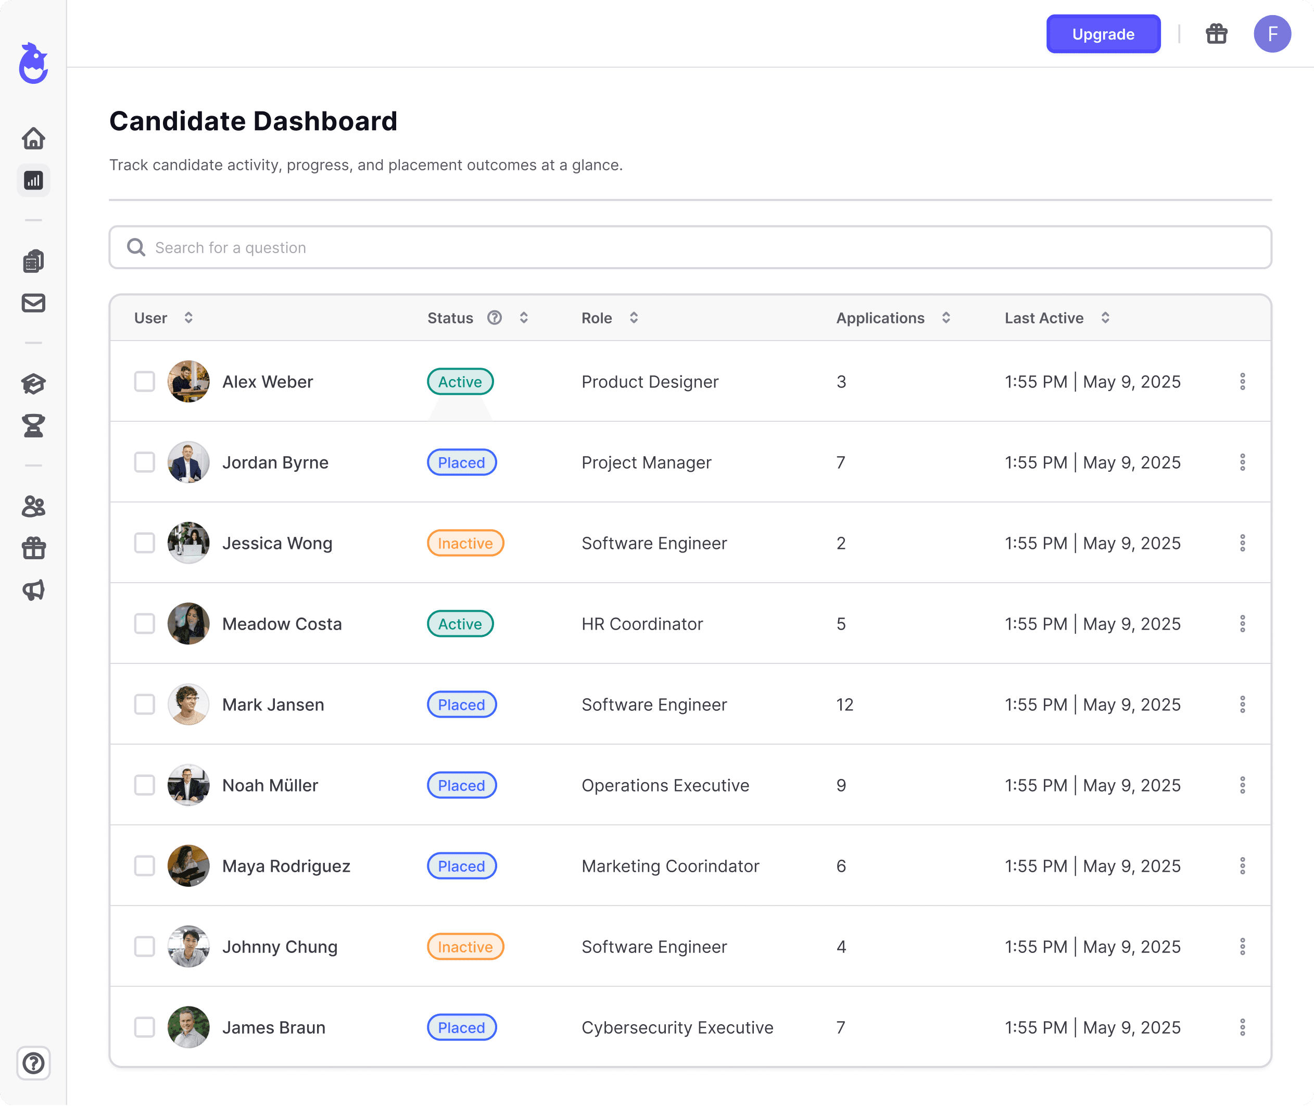Open the Home icon in sidebar

click(x=33, y=138)
